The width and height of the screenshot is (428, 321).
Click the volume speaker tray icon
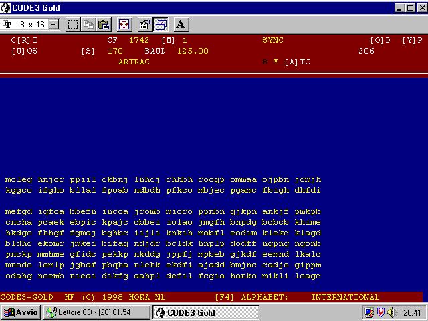(390, 312)
